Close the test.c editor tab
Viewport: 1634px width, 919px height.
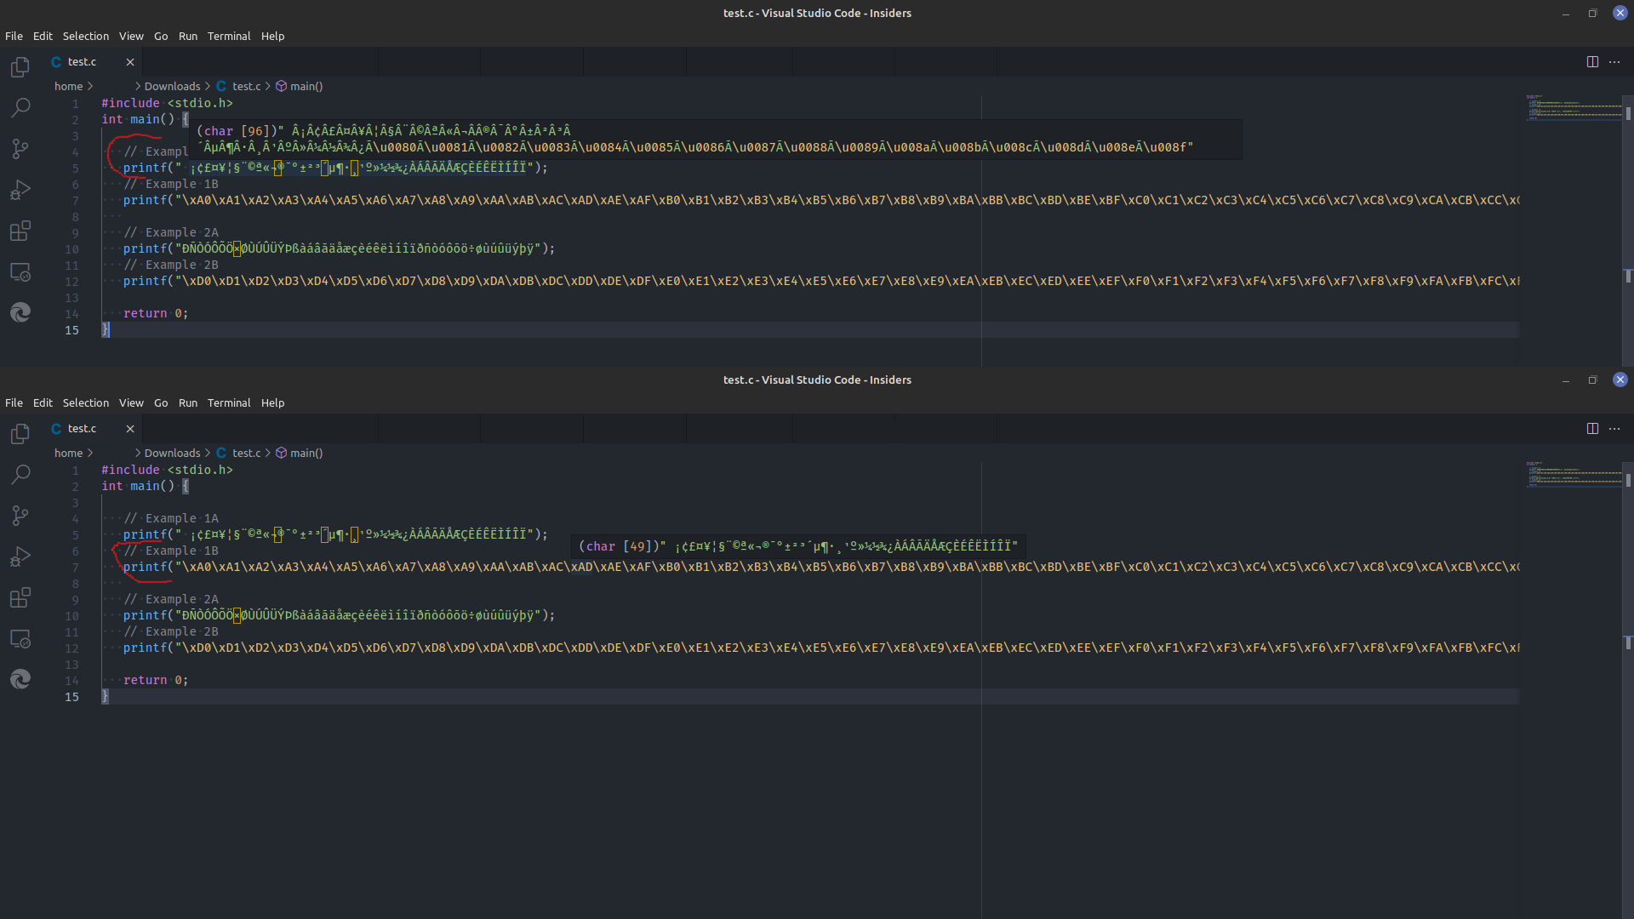[130, 61]
